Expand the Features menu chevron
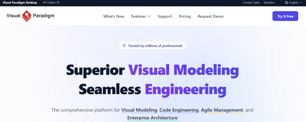 coord(149,16)
